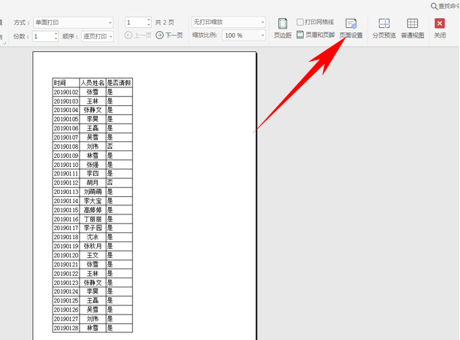Click cell 20190102 in the preview
This screenshot has width=460, height=340.
(66, 92)
